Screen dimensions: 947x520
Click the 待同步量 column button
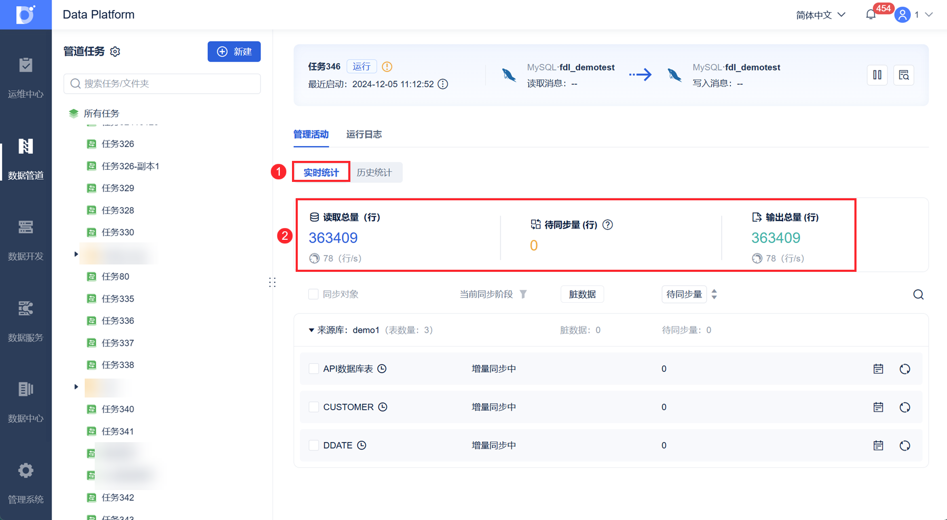click(684, 294)
